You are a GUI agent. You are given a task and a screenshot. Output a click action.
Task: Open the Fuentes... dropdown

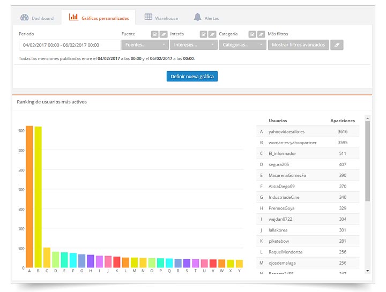point(145,45)
